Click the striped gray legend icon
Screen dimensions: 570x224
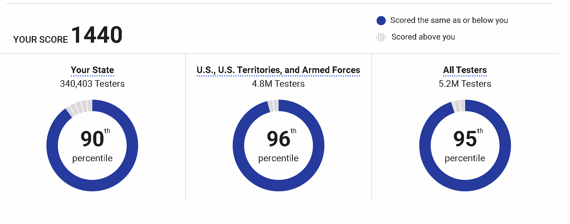pos(381,37)
